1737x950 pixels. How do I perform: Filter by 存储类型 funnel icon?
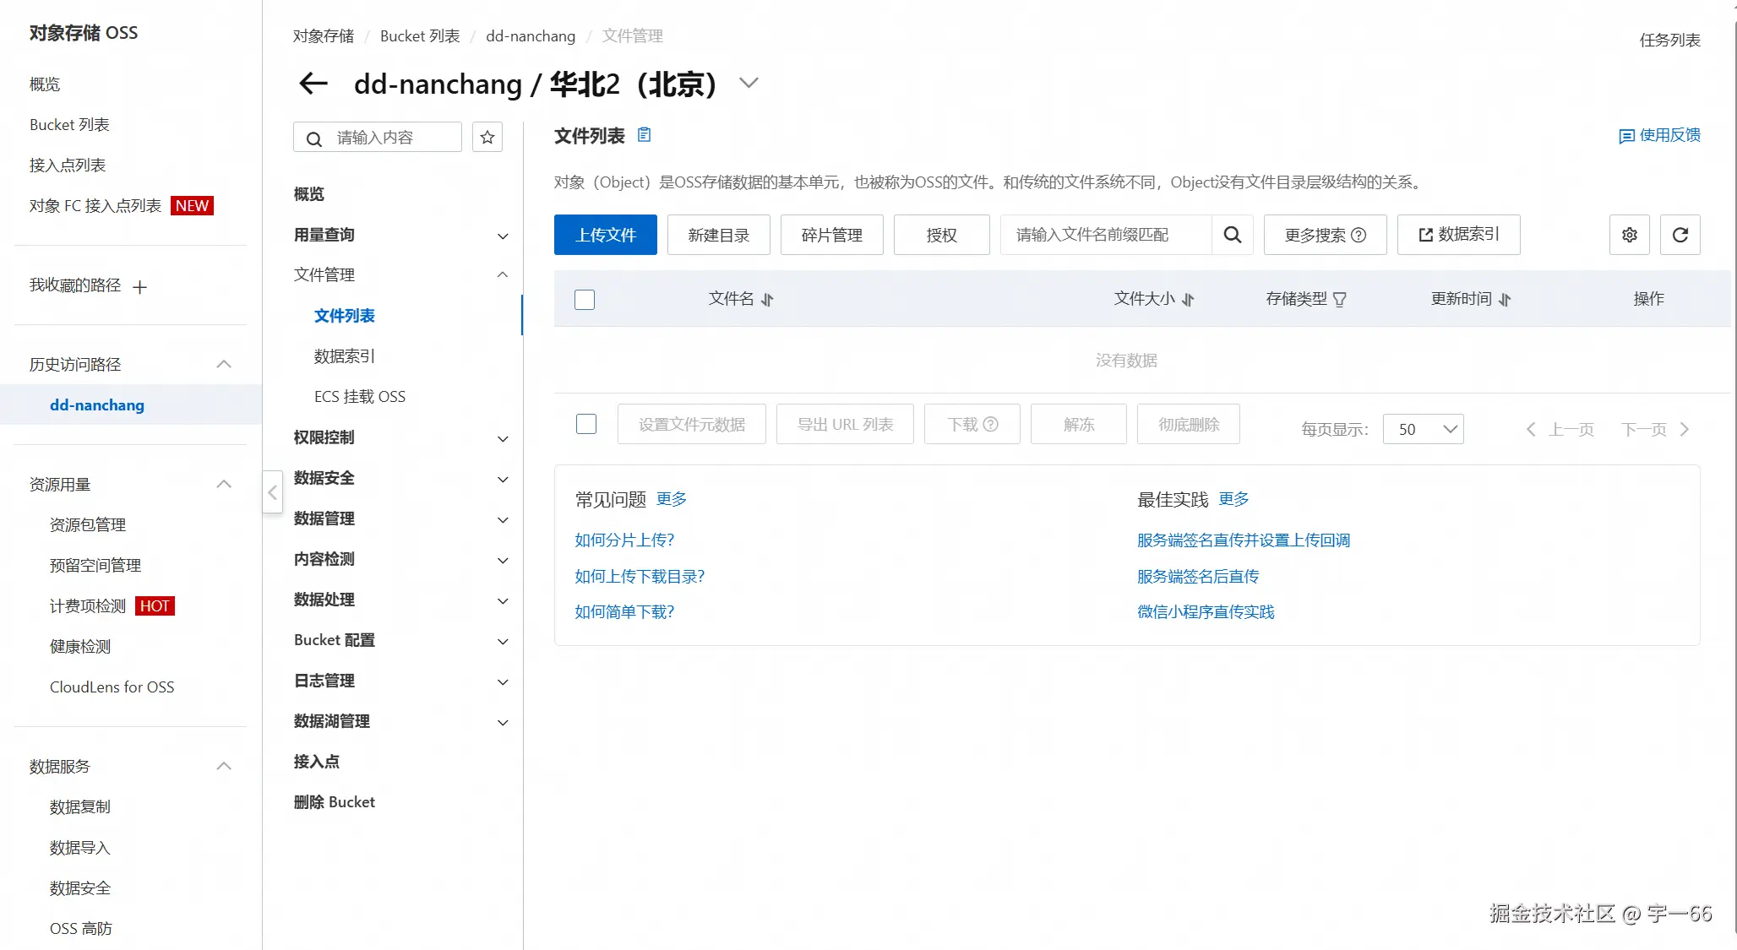(1340, 300)
